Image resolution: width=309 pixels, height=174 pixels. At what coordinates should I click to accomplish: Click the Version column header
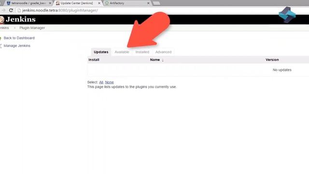click(272, 60)
